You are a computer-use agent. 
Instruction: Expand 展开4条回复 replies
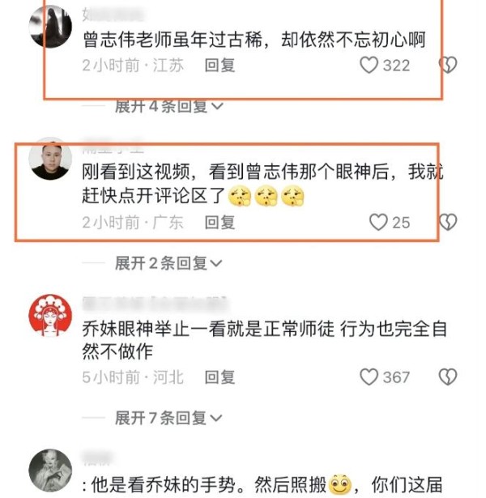[169, 106]
